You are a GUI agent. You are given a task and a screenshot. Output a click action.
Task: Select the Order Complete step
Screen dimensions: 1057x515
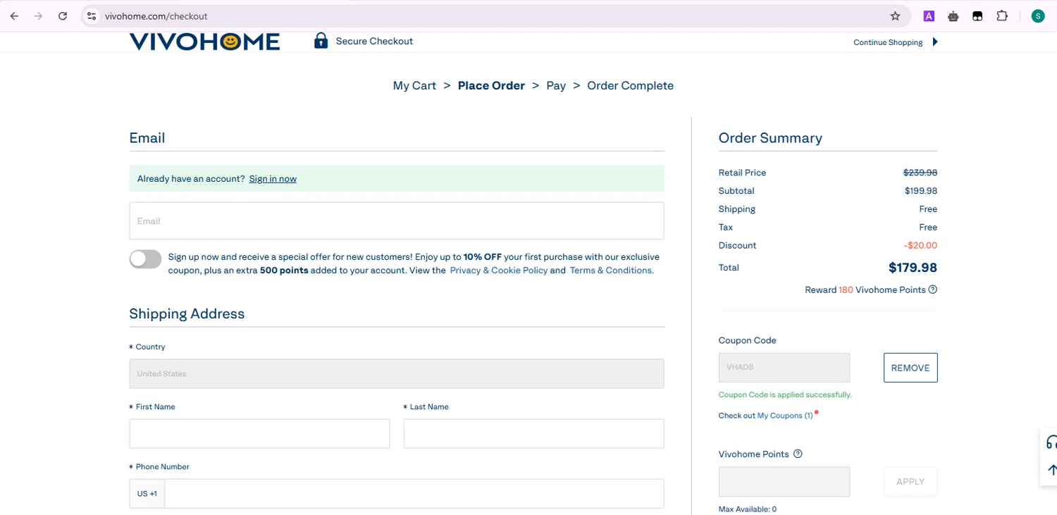[x=630, y=86]
